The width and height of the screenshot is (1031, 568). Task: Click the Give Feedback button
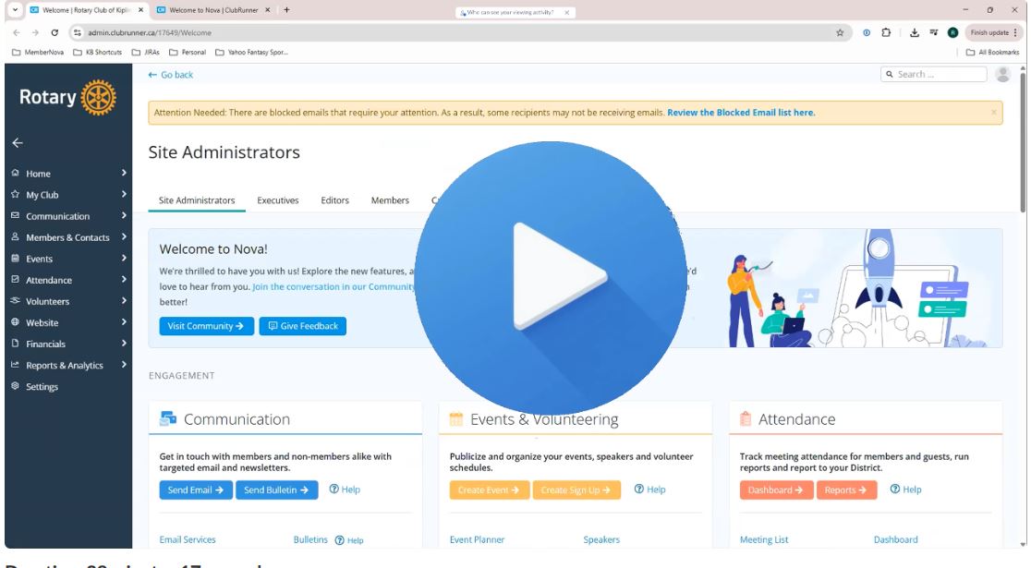[x=302, y=326]
